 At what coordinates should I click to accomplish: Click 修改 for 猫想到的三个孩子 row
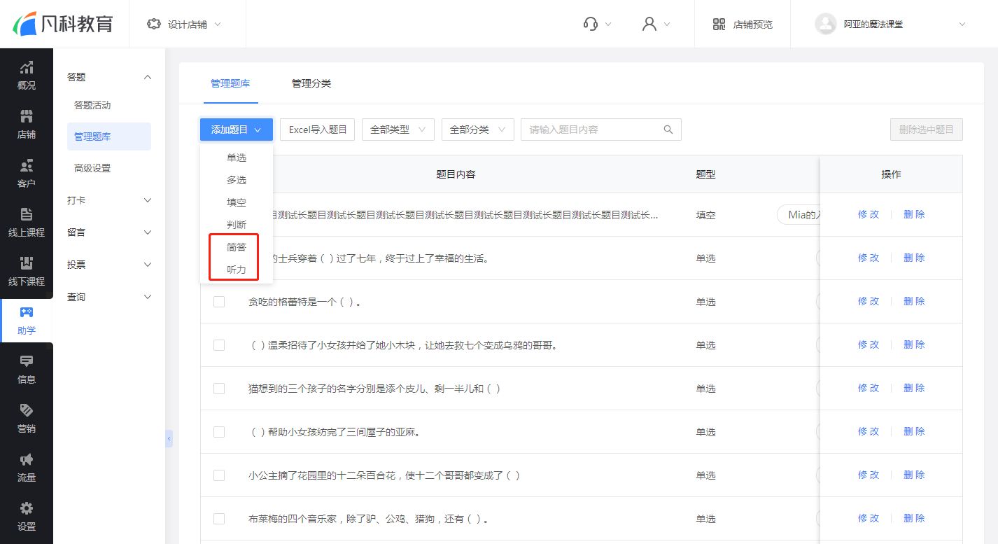[869, 389]
